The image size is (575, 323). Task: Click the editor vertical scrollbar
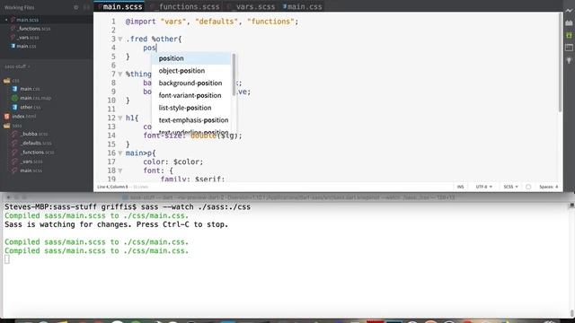pyautogui.click(x=560, y=62)
